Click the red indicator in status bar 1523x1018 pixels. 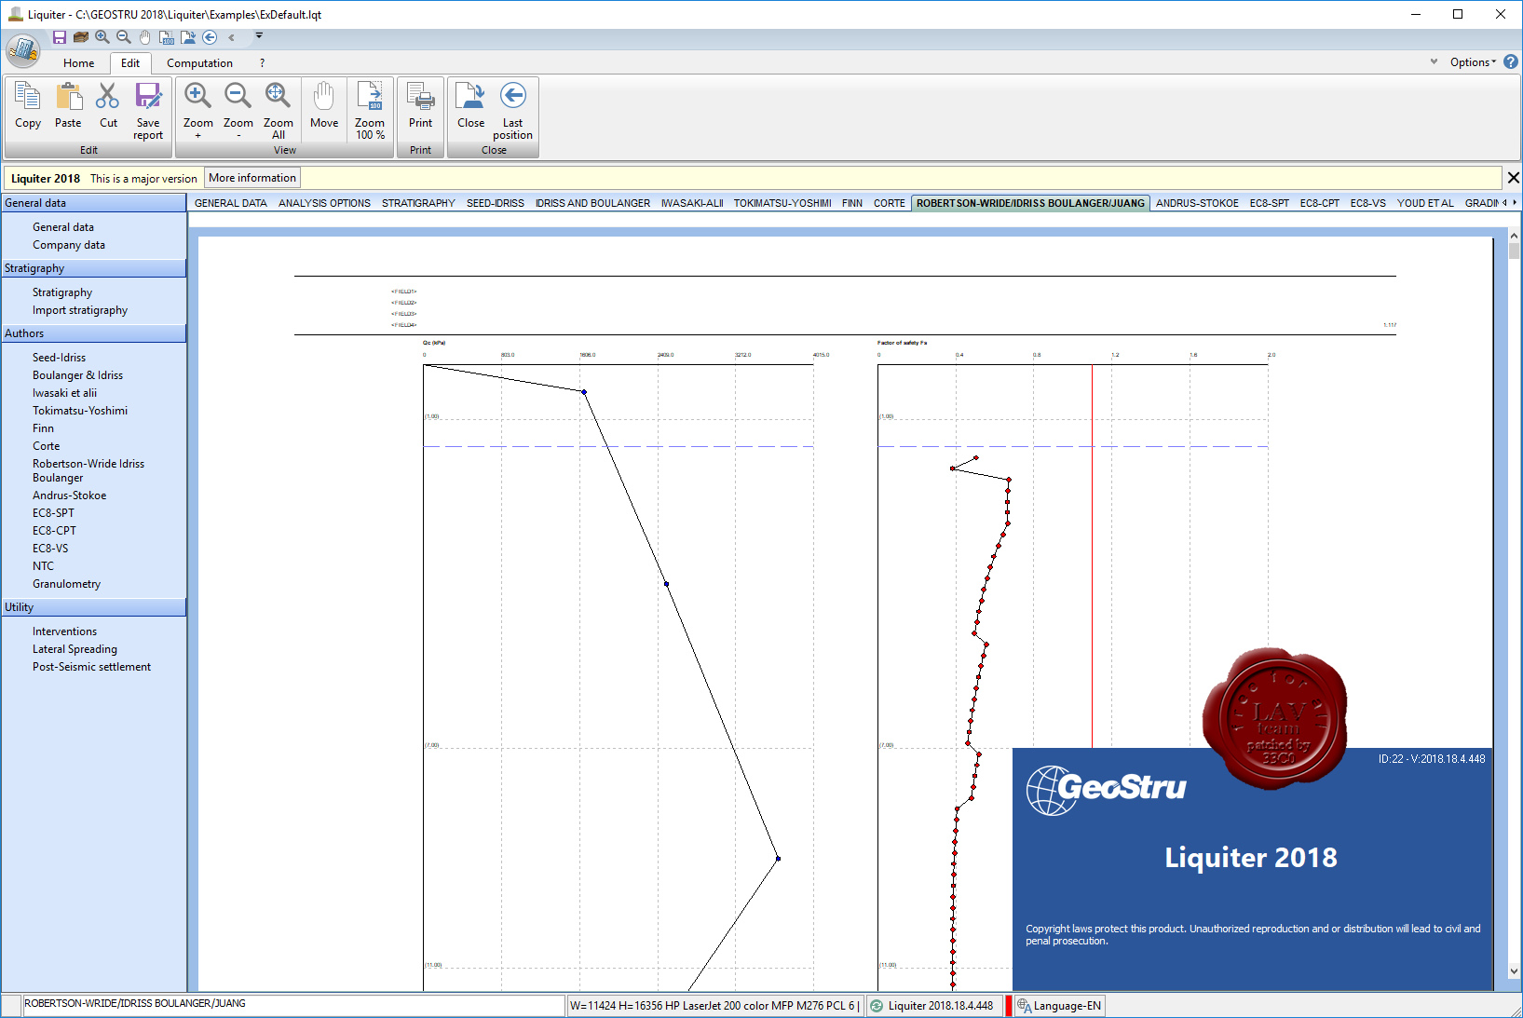(1009, 1006)
